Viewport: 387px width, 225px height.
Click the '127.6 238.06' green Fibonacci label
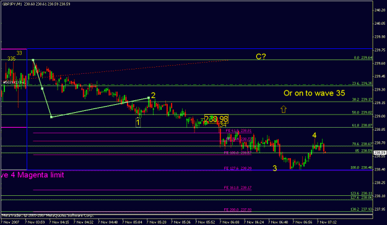pyautogui.click(x=362, y=197)
